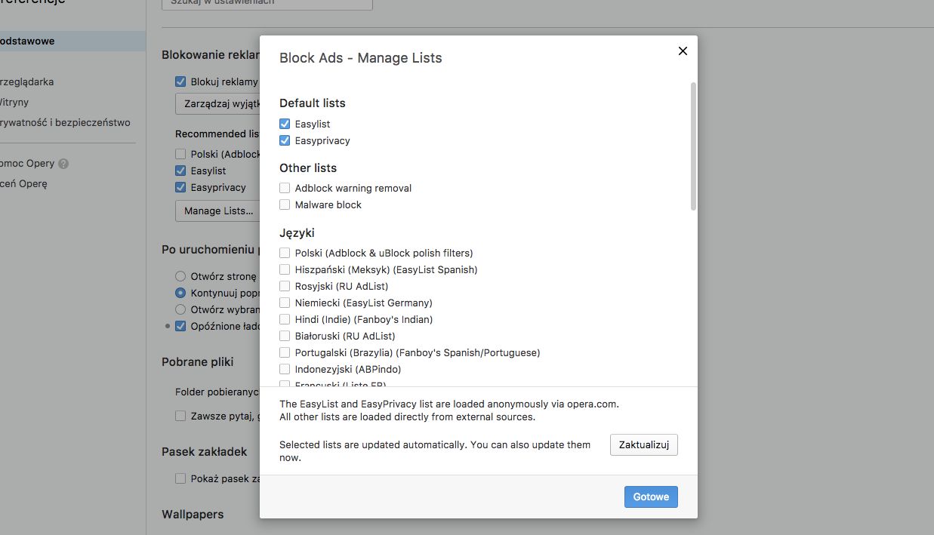934x535 pixels.
Task: Select Witryny in the sidebar
Action: pos(15,102)
